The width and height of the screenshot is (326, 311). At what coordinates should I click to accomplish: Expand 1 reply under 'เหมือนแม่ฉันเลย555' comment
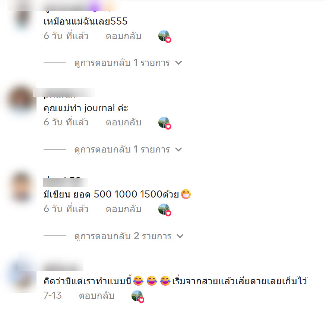[128, 63]
